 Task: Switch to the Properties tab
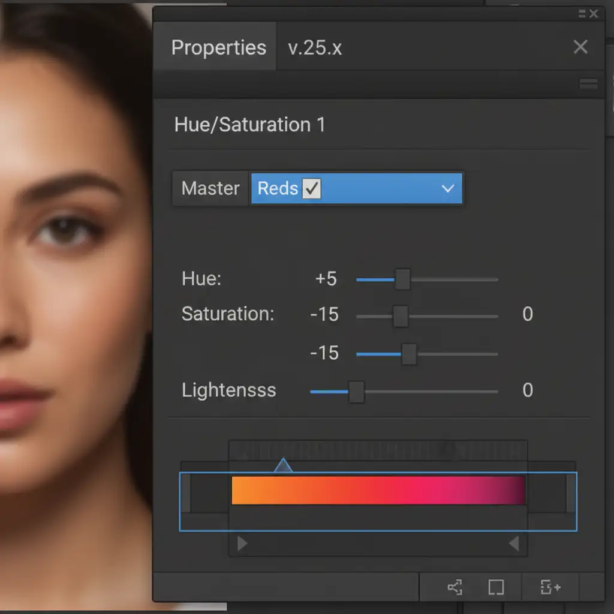[218, 48]
